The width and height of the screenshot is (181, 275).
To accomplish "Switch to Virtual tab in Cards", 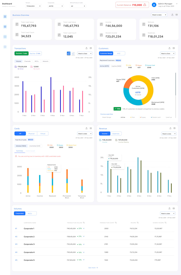I will [43, 134].
